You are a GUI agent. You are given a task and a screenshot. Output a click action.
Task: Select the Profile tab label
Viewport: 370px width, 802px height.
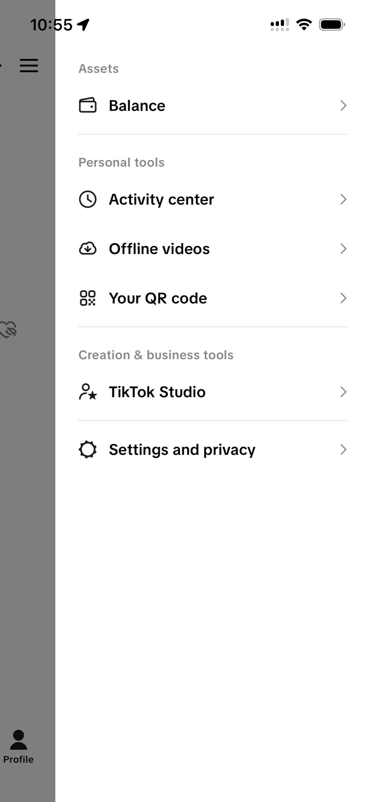coord(18,760)
